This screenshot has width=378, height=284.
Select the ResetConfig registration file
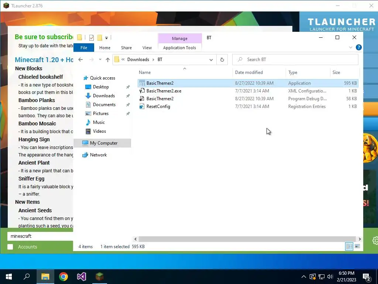click(248, 106)
